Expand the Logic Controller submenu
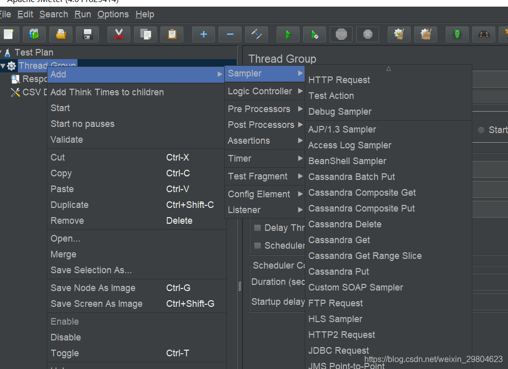This screenshot has height=369, width=508. pos(264,91)
